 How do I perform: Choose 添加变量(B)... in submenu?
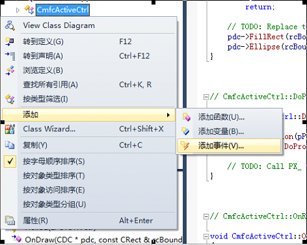229,131
